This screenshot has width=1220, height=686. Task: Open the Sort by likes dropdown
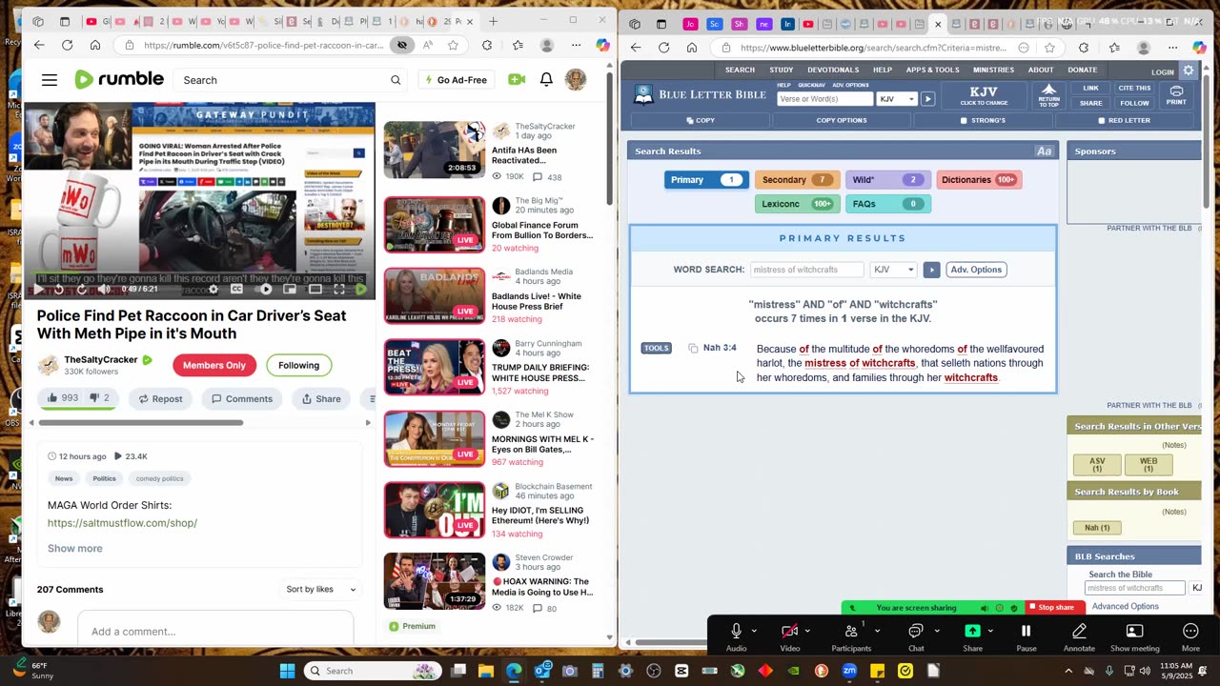point(321,589)
